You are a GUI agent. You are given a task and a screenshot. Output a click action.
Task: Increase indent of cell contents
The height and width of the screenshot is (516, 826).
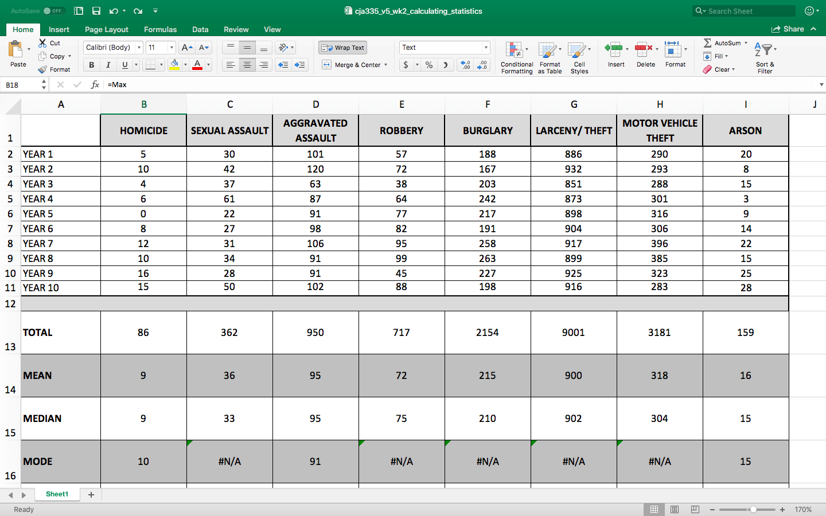click(x=300, y=65)
